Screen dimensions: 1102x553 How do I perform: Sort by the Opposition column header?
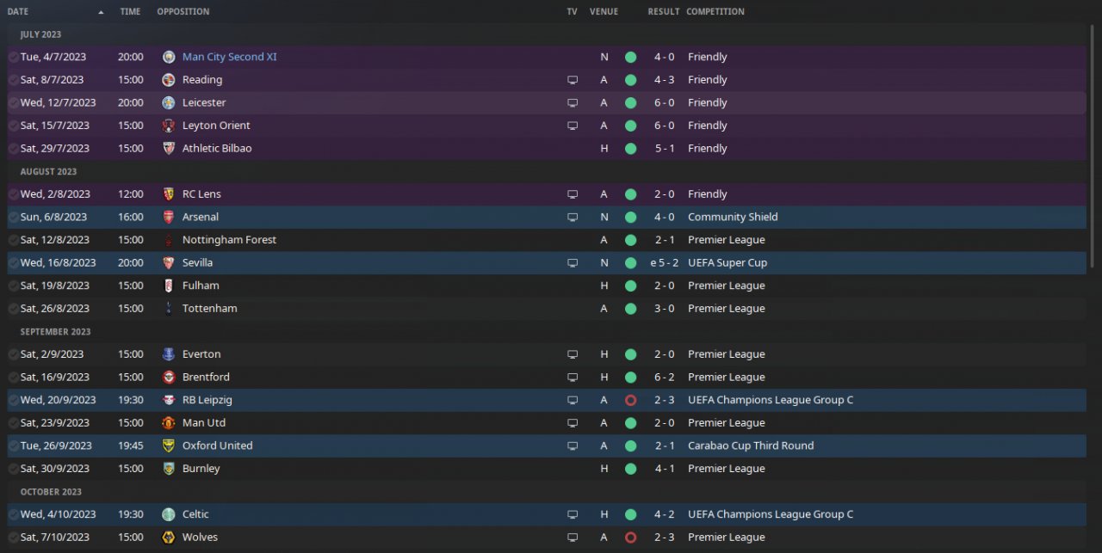pyautogui.click(x=183, y=12)
